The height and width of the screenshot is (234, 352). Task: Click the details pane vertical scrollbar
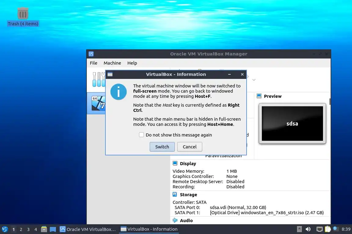[330, 101]
